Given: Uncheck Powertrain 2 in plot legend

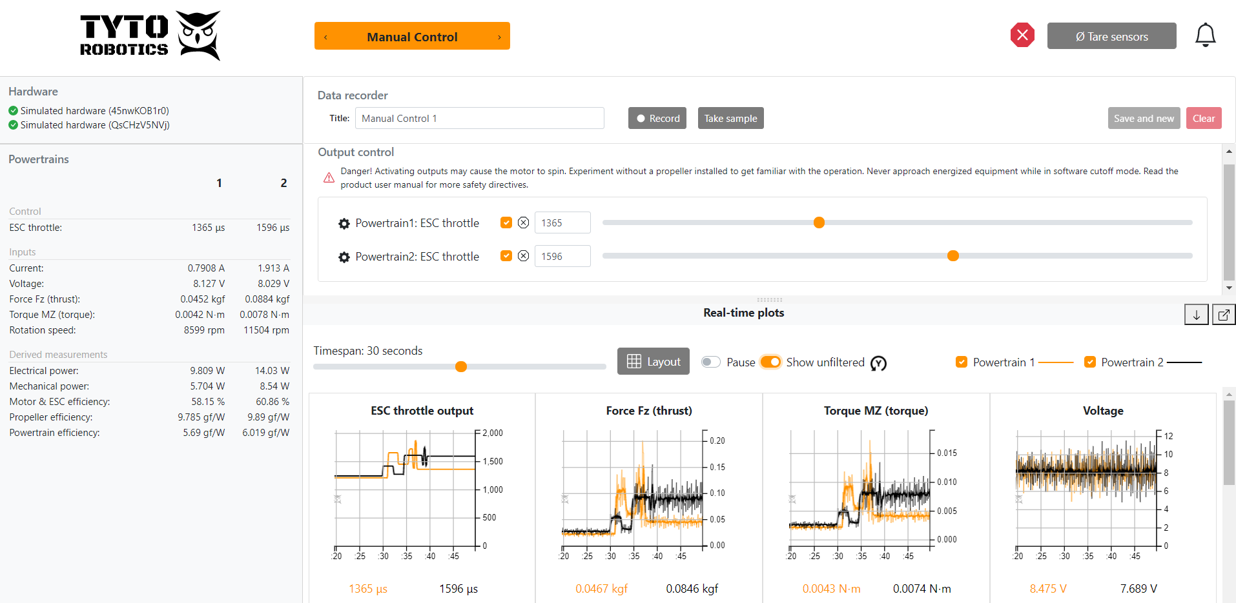Looking at the screenshot, I should coord(1091,362).
